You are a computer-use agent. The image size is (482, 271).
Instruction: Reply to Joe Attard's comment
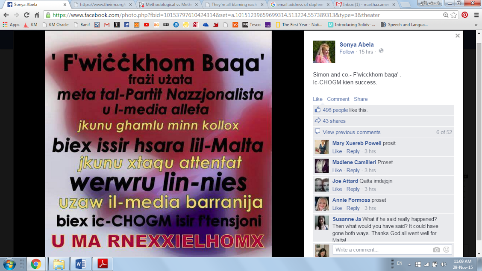[x=353, y=189]
